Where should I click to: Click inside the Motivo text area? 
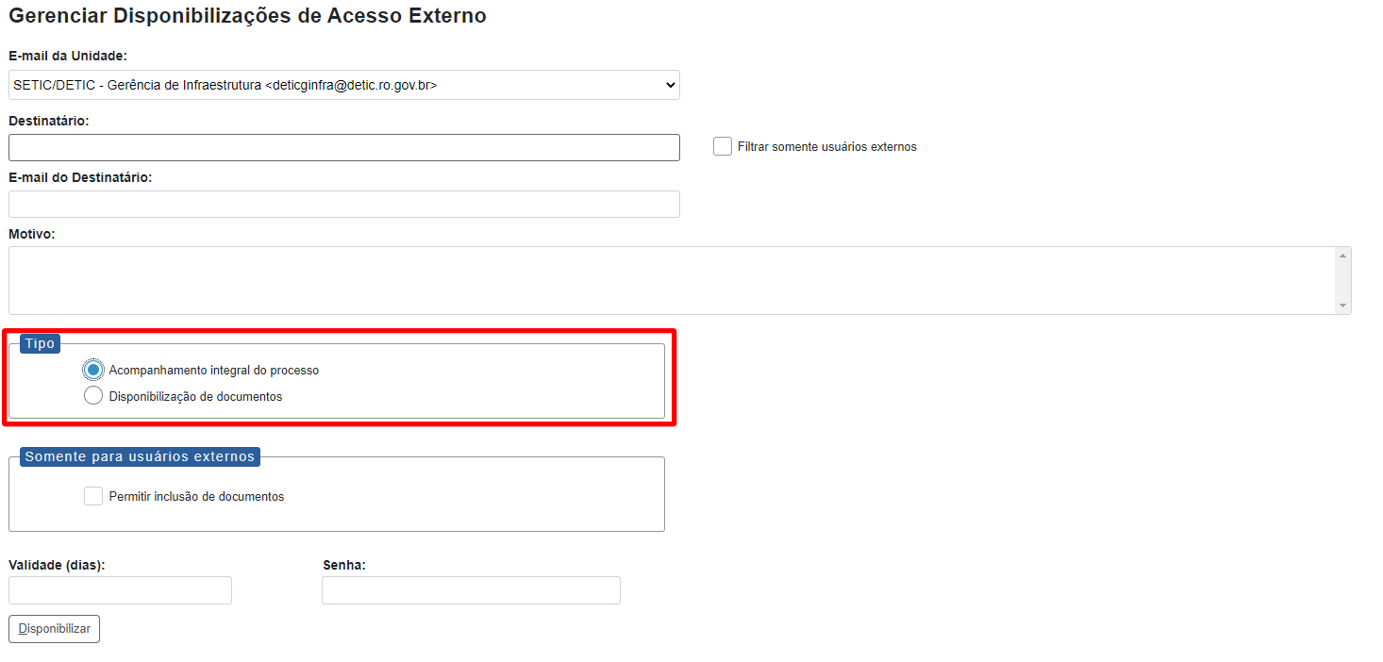point(660,278)
